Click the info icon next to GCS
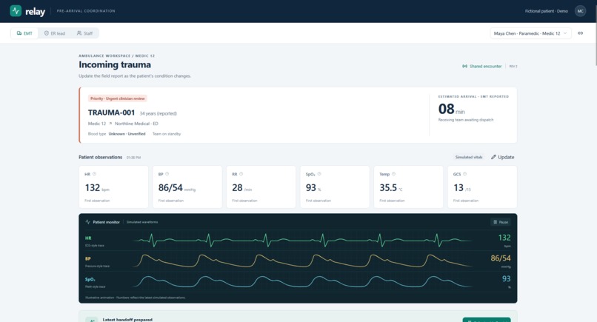Viewport: 597px width, 322px height. point(465,174)
